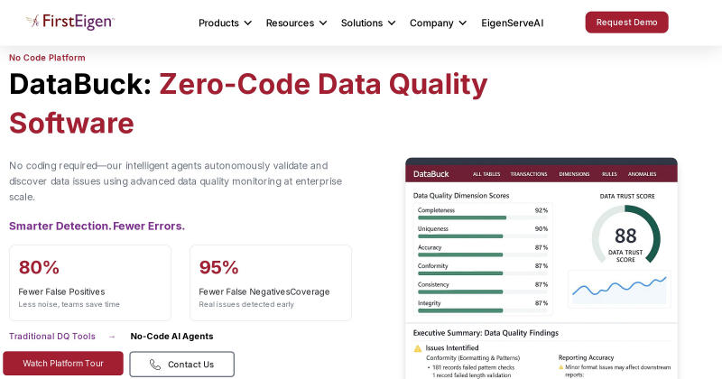
Task: Click the Traditional DQ Tools link
Action: (52, 337)
